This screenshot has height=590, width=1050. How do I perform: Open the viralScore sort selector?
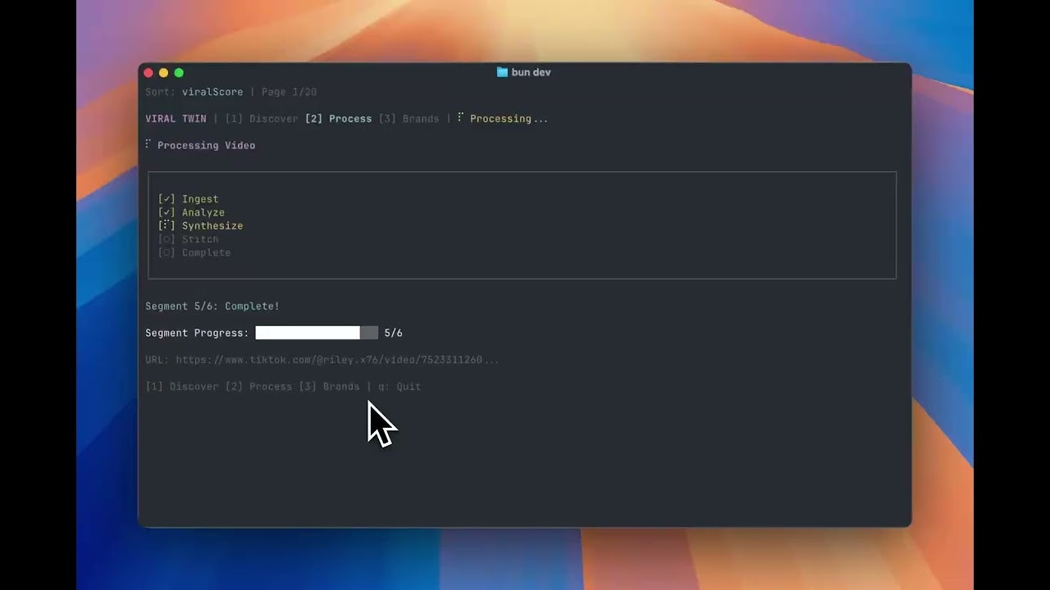pos(212,92)
